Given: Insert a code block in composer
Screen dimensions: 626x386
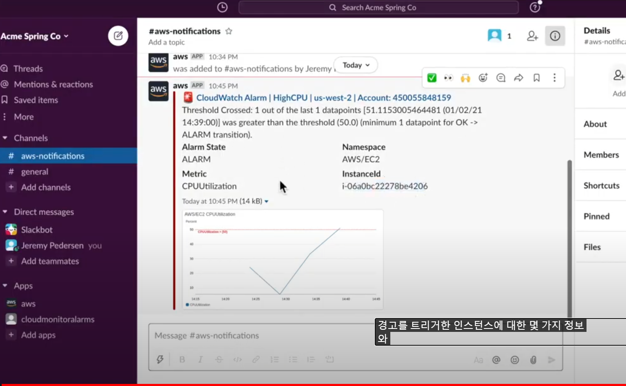Looking at the screenshot, I should tap(329, 359).
